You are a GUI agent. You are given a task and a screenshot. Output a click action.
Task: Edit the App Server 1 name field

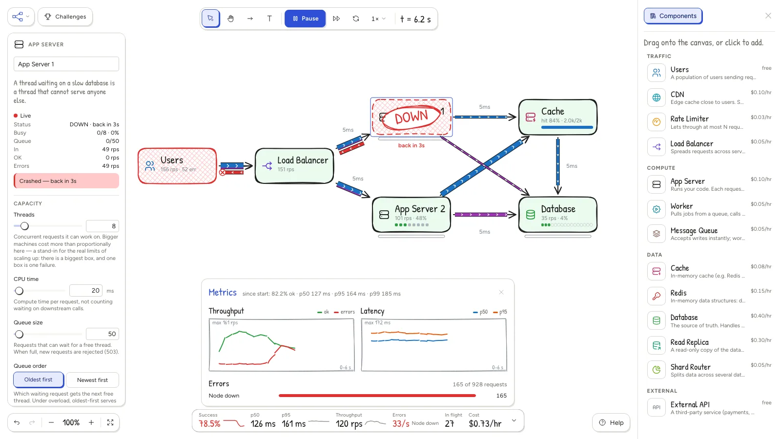point(66,64)
